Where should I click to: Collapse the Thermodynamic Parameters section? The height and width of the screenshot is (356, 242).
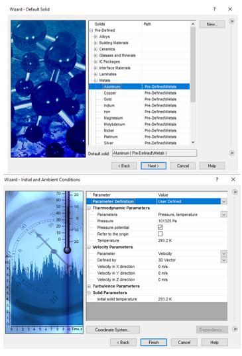(89, 208)
